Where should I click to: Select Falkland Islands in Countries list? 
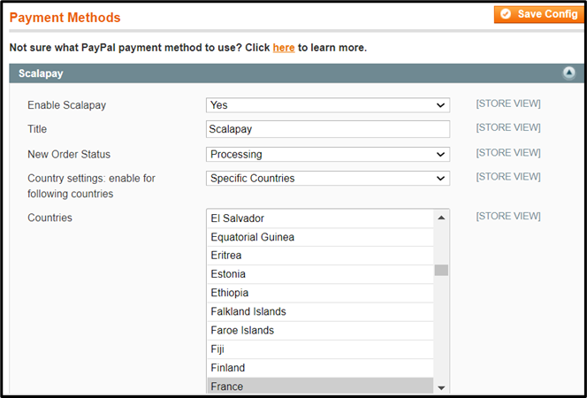pos(320,311)
